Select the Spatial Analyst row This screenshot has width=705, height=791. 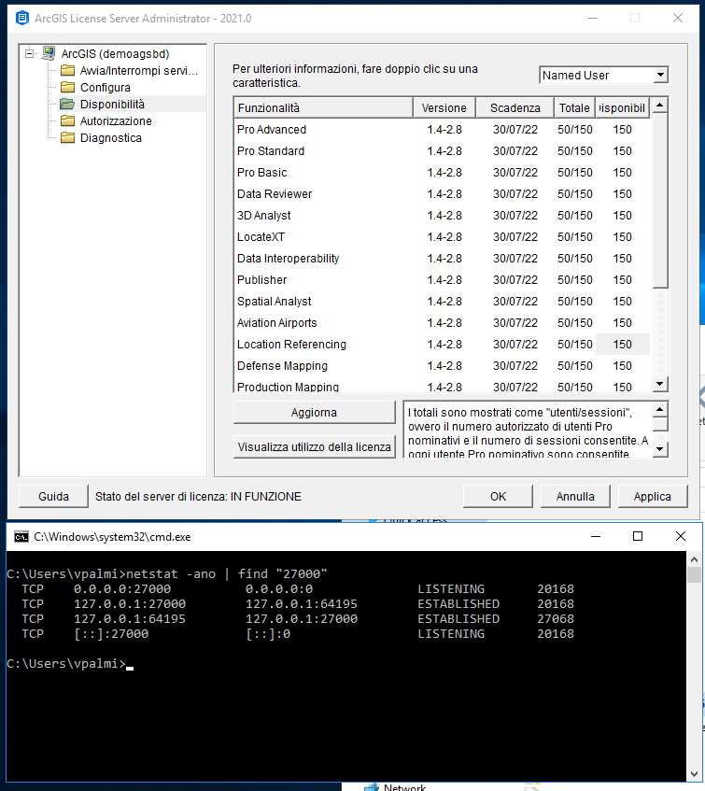(x=443, y=301)
